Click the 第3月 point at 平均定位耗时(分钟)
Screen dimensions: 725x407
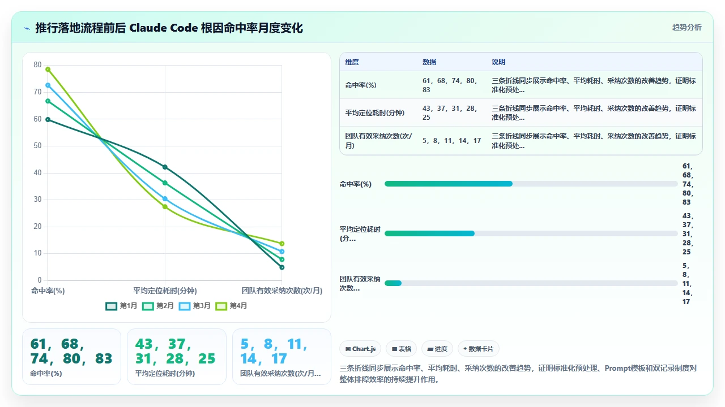(x=165, y=199)
